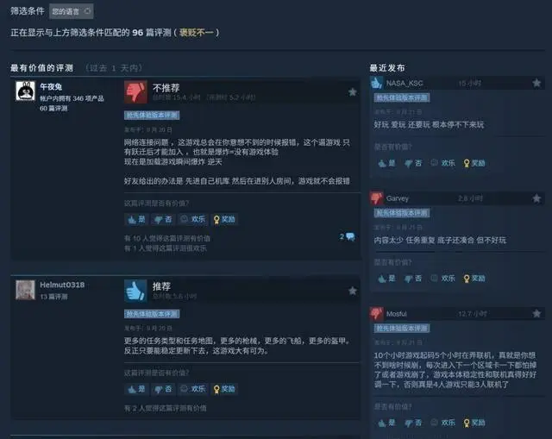Image resolution: width=552 pixels, height=439 pixels.
Task: Open 午夜兔's profile avatar
Action: click(x=25, y=91)
